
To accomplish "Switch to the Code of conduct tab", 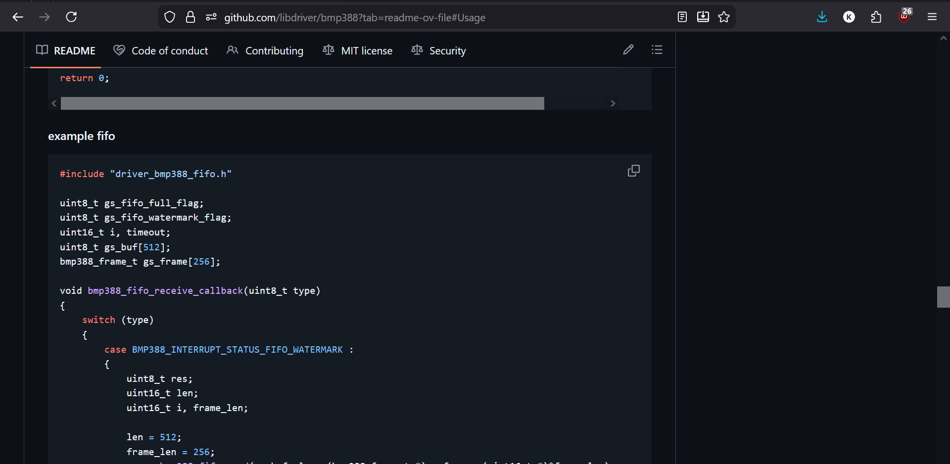I will (161, 50).
